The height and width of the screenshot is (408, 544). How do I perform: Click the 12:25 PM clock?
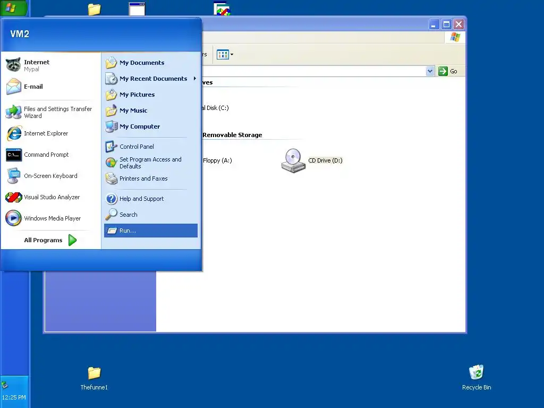14,397
